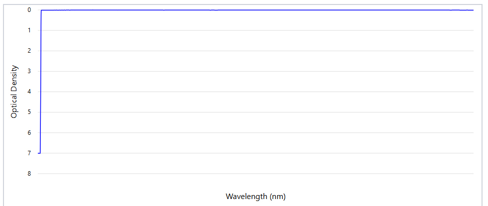Click the gridline at optical density 1
The image size is (488, 206).
(255, 30)
